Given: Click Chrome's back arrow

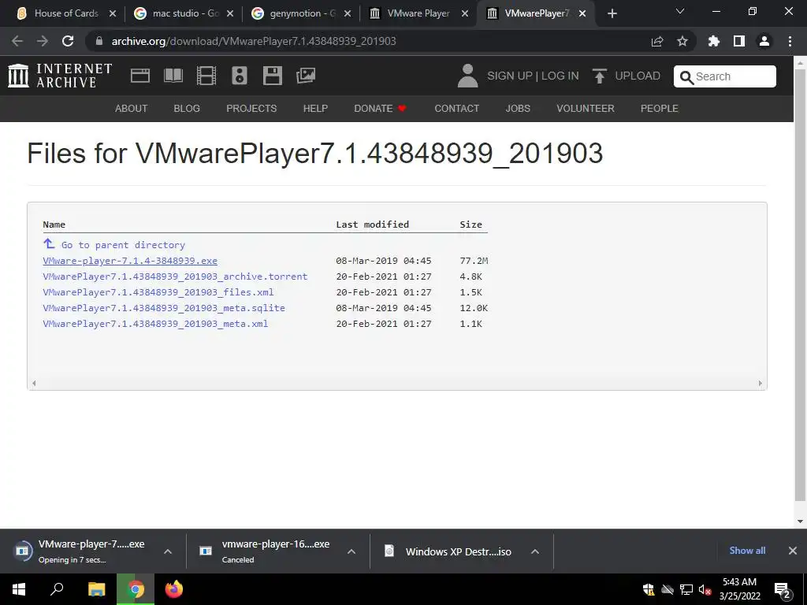Looking at the screenshot, I should (17, 41).
